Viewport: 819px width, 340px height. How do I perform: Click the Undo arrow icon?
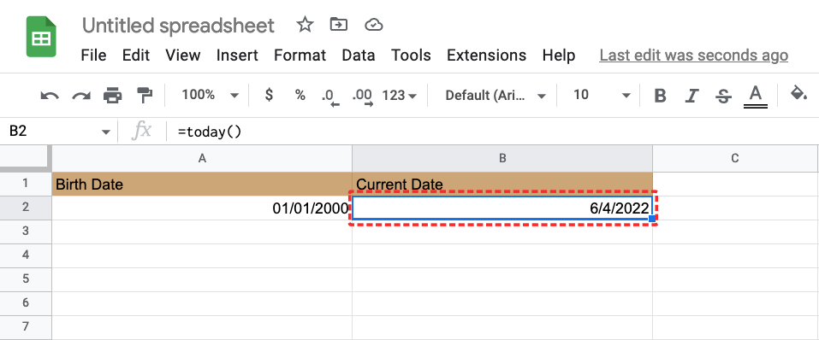point(50,96)
